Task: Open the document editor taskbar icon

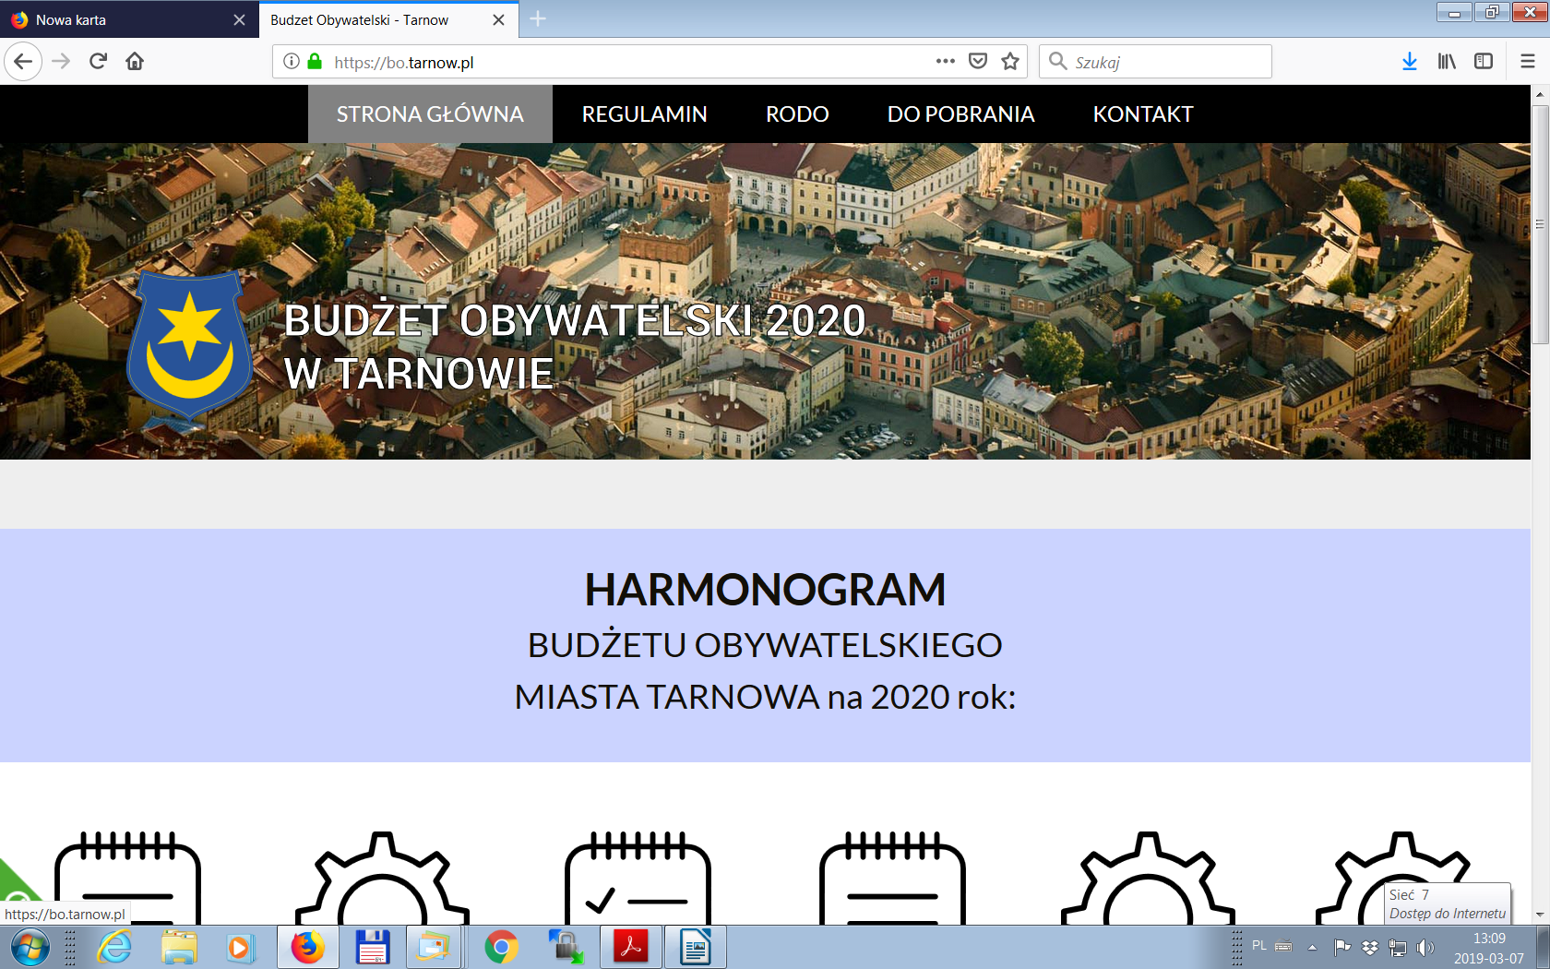Action: (695, 948)
